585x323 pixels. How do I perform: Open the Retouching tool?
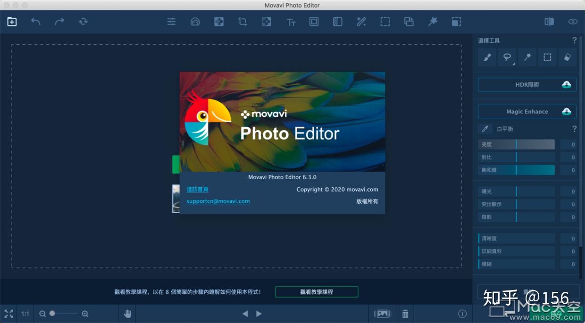[x=195, y=22]
